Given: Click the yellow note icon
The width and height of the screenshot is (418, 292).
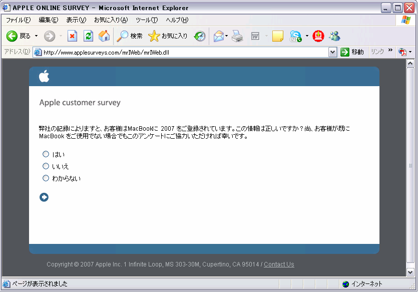Looking at the screenshot, I should pos(278,36).
